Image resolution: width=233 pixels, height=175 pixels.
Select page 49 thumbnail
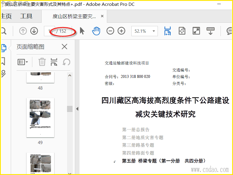point(40,118)
